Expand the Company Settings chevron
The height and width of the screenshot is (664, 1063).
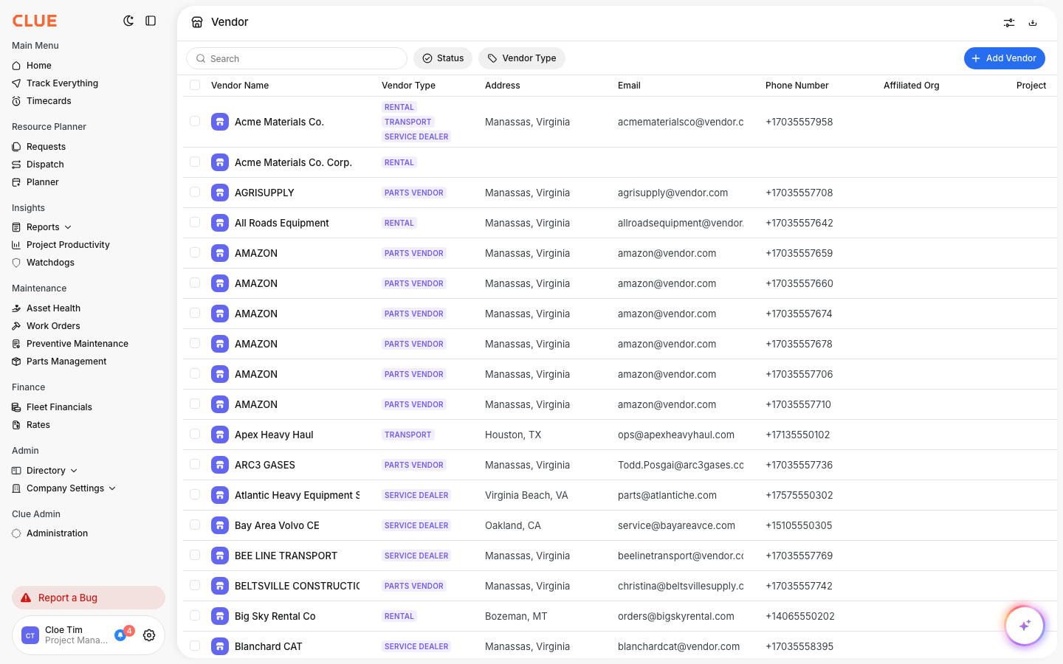[x=112, y=488]
